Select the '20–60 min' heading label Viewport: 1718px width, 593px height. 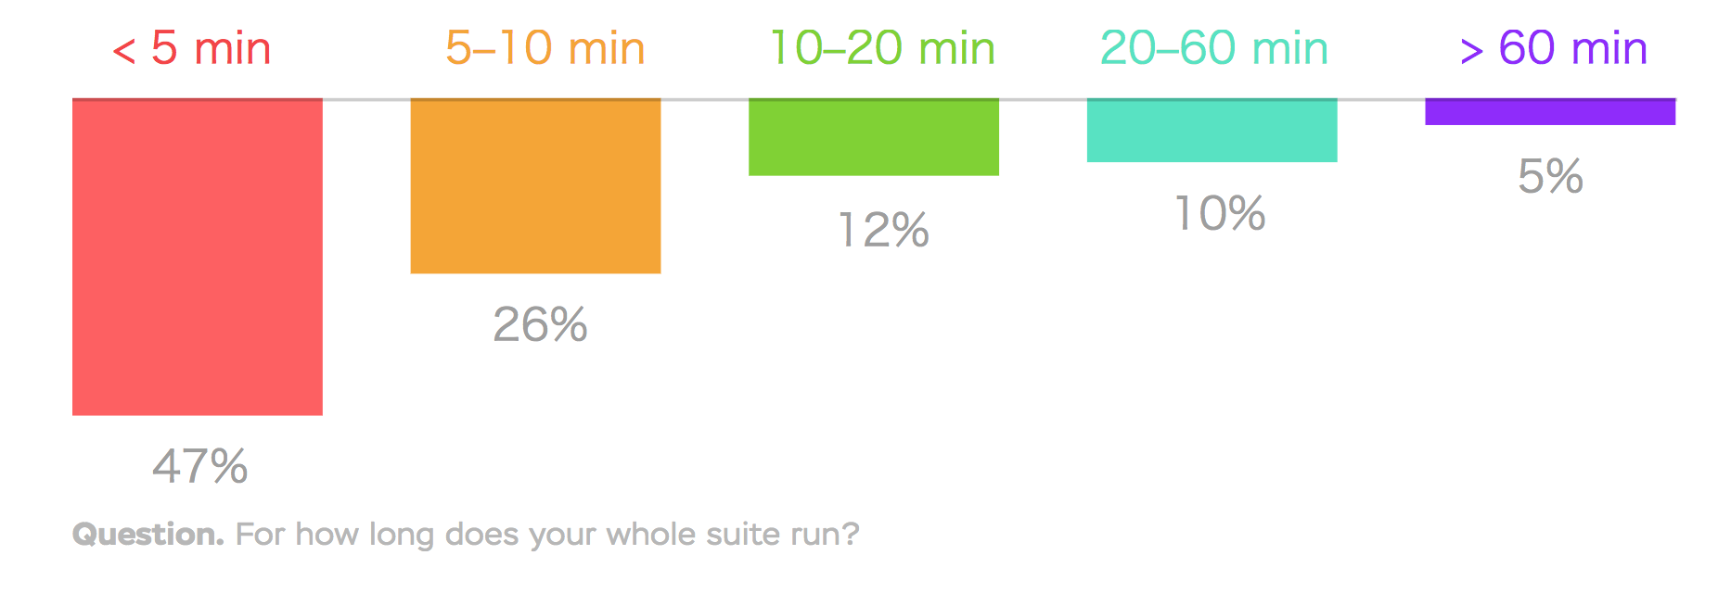pyautogui.click(x=1214, y=48)
